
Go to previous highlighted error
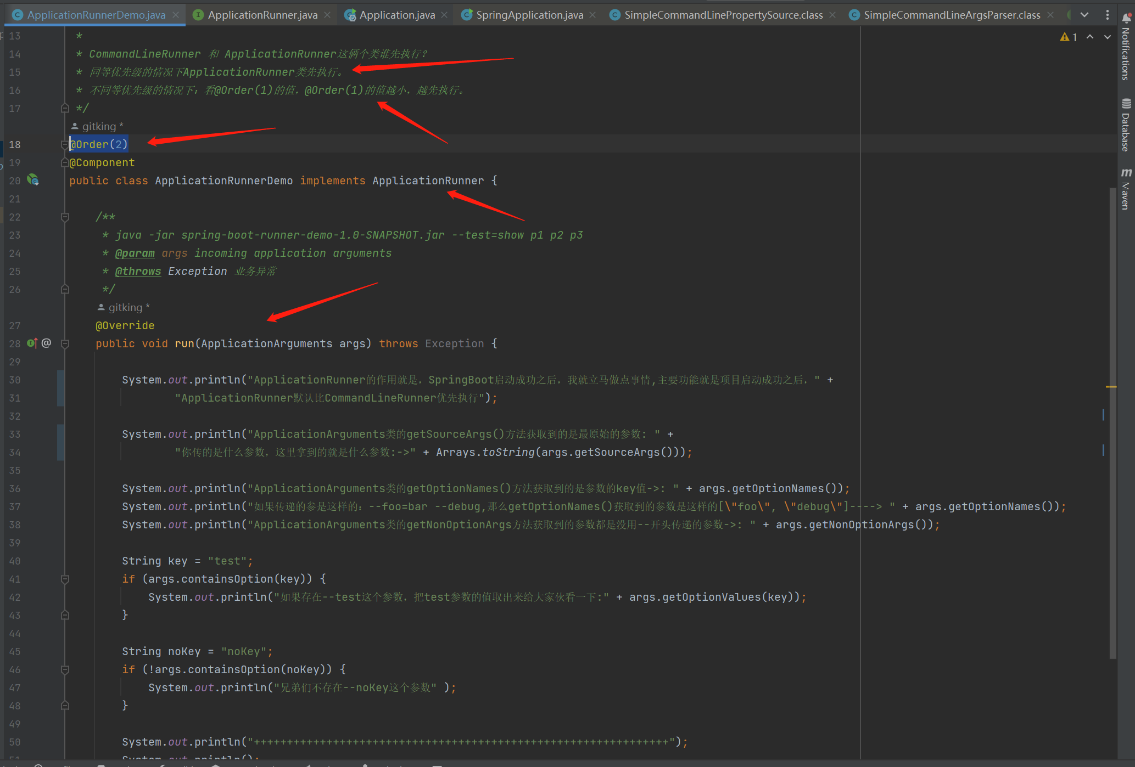[x=1090, y=37]
